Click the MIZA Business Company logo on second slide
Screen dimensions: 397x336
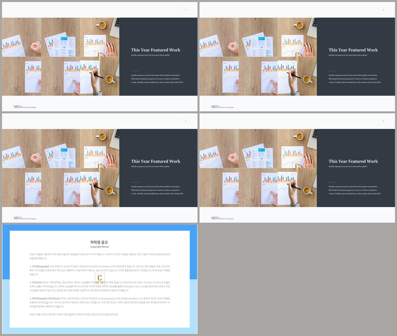pyautogui.click(x=222, y=107)
